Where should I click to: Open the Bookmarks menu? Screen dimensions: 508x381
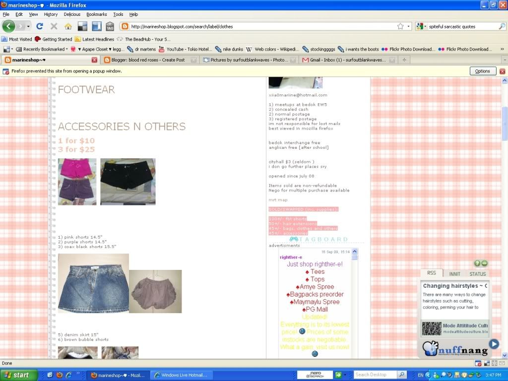tap(96, 14)
